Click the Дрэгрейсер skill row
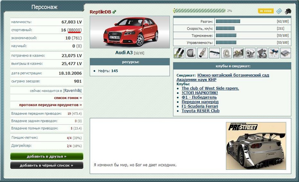Image resolution: width=299 pixels, height=182 pixels. pyautogui.click(x=47, y=146)
